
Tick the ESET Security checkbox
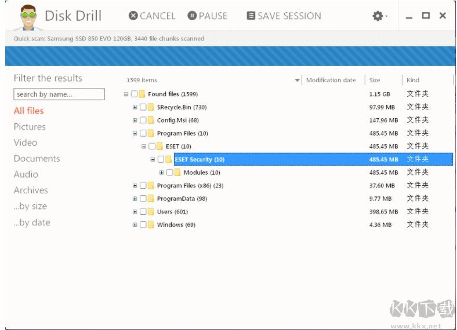point(161,160)
